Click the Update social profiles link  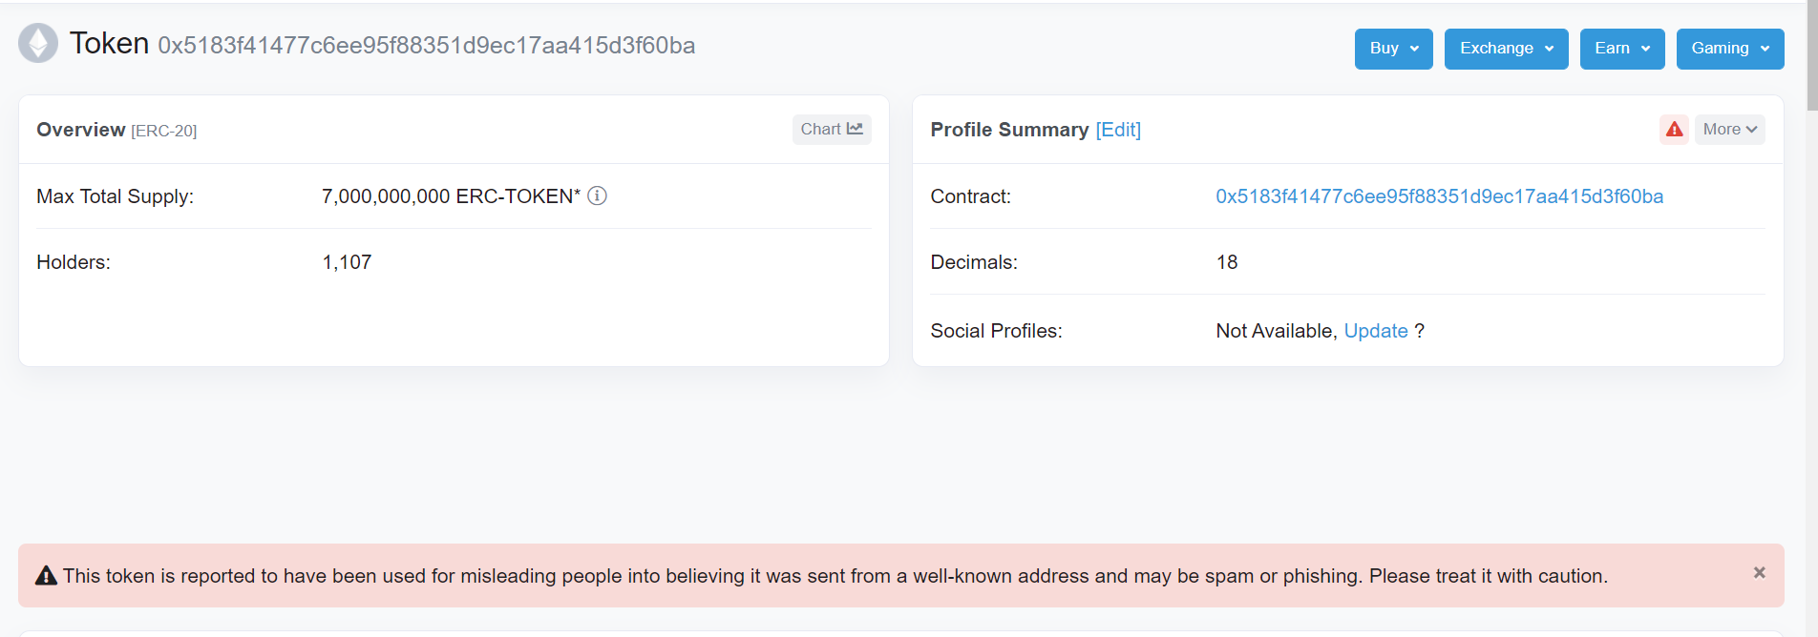coord(1376,331)
